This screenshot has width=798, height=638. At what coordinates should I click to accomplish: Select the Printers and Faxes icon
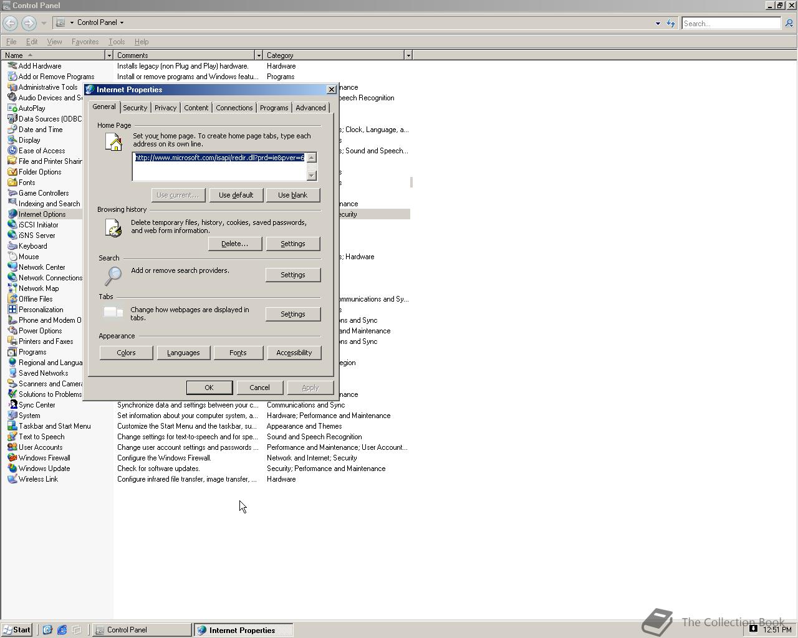12,341
